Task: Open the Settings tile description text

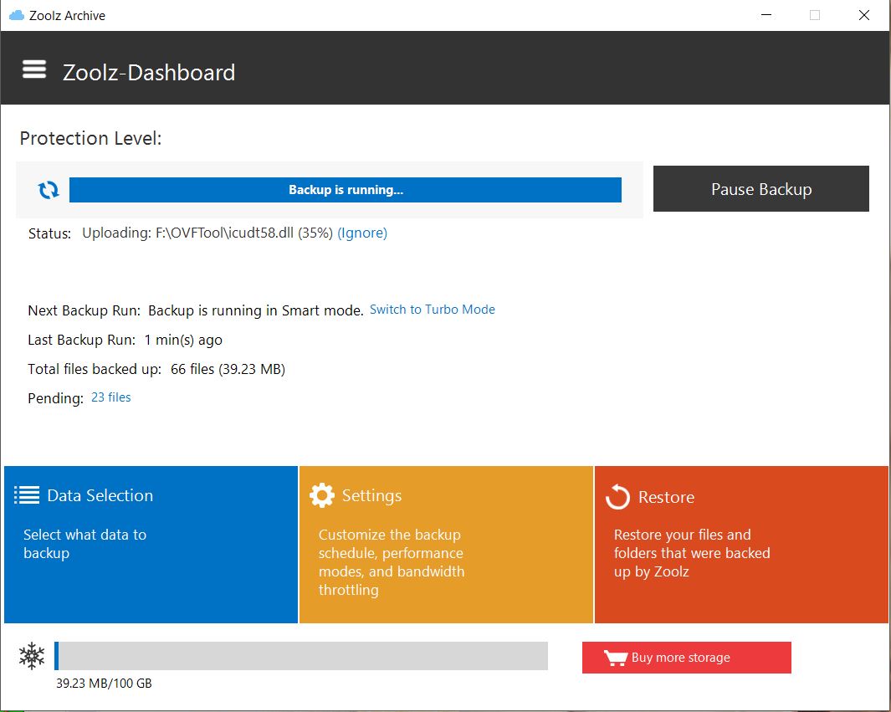Action: click(x=391, y=562)
